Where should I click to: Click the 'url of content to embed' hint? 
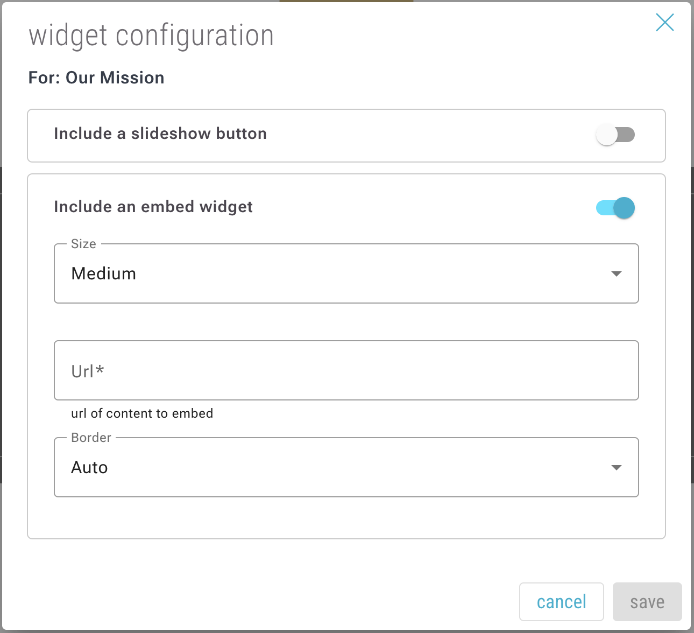[142, 413]
